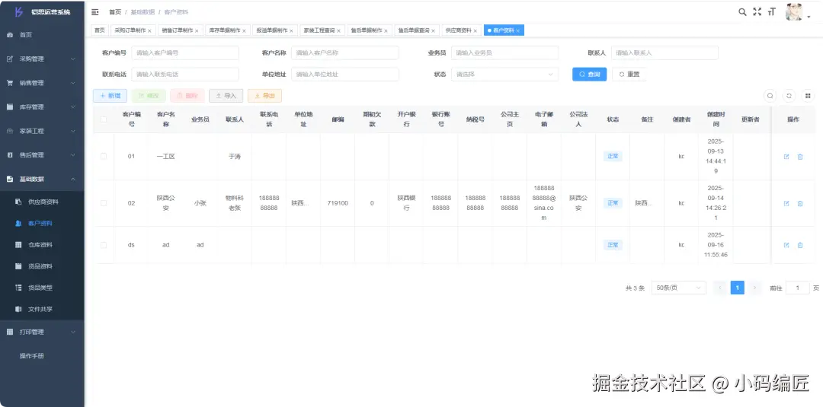Image resolution: width=823 pixels, height=407 pixels.
Task: Click the blue 查询 search button
Action: 589,75
